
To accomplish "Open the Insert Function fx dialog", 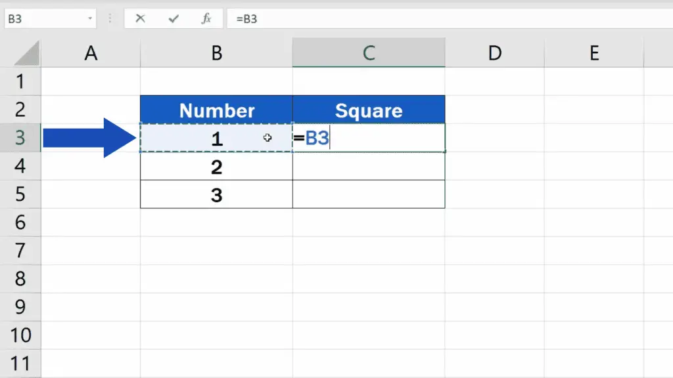I will coord(206,18).
